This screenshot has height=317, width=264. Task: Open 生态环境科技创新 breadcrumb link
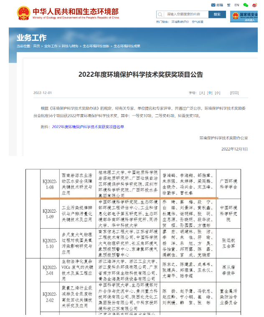pos(96,46)
